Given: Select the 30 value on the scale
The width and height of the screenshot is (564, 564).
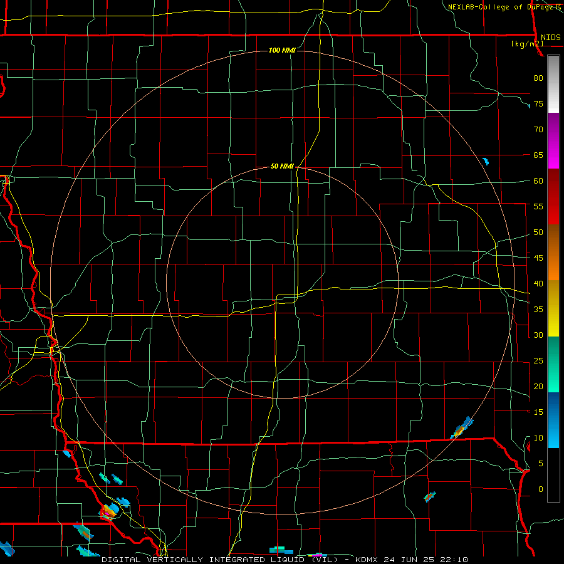Looking at the screenshot, I should point(538,335).
